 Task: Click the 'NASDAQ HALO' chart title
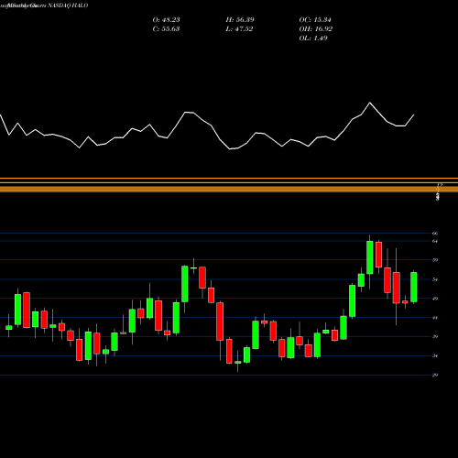68,5
